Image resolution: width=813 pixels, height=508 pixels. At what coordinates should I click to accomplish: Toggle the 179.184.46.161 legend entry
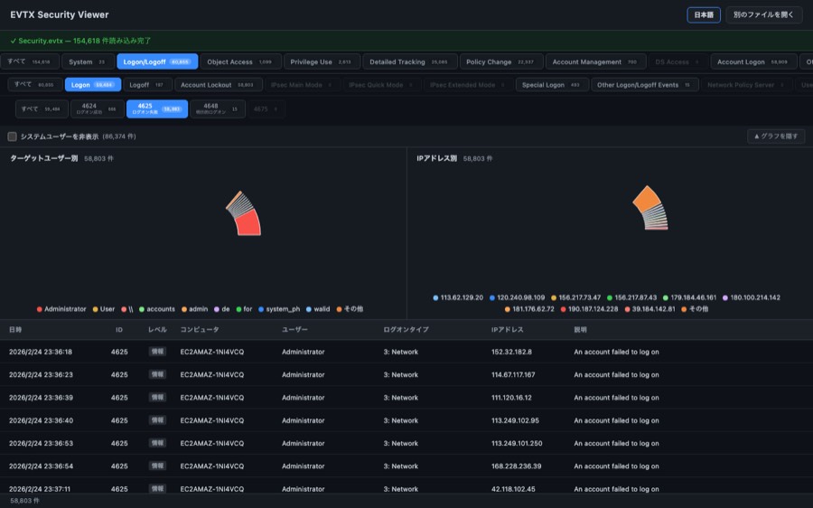[x=689, y=297]
